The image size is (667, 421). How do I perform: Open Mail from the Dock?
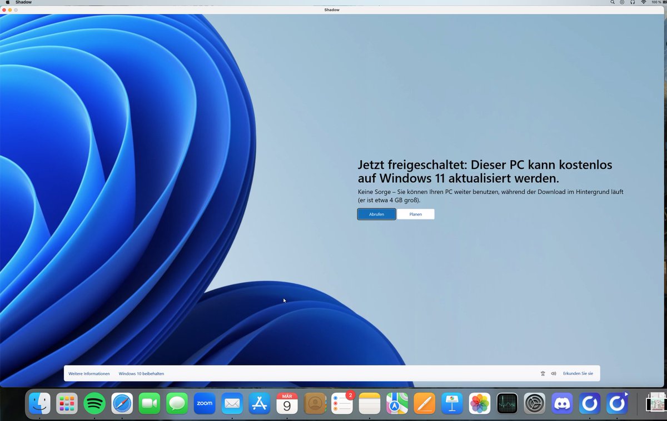232,403
